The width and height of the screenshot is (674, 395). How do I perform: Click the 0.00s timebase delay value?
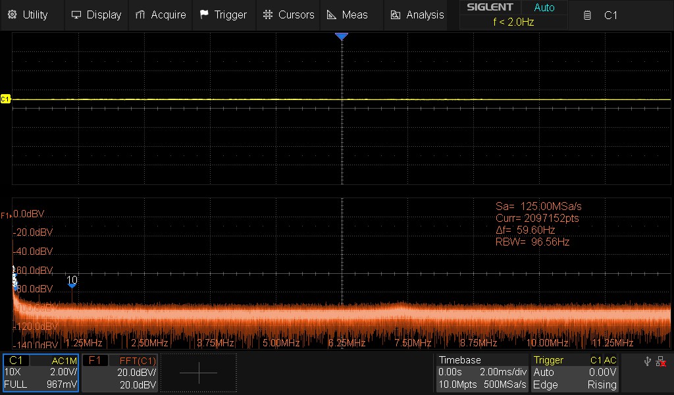(450, 372)
